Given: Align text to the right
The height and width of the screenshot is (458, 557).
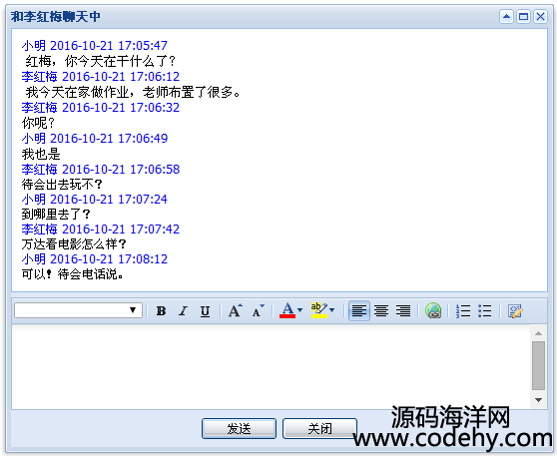Looking at the screenshot, I should tap(403, 311).
